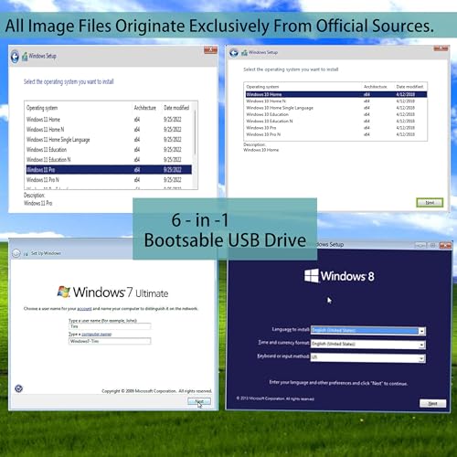Click Architecture header in Windows 11 list
Viewport: 457px width, 457px height.
point(145,108)
